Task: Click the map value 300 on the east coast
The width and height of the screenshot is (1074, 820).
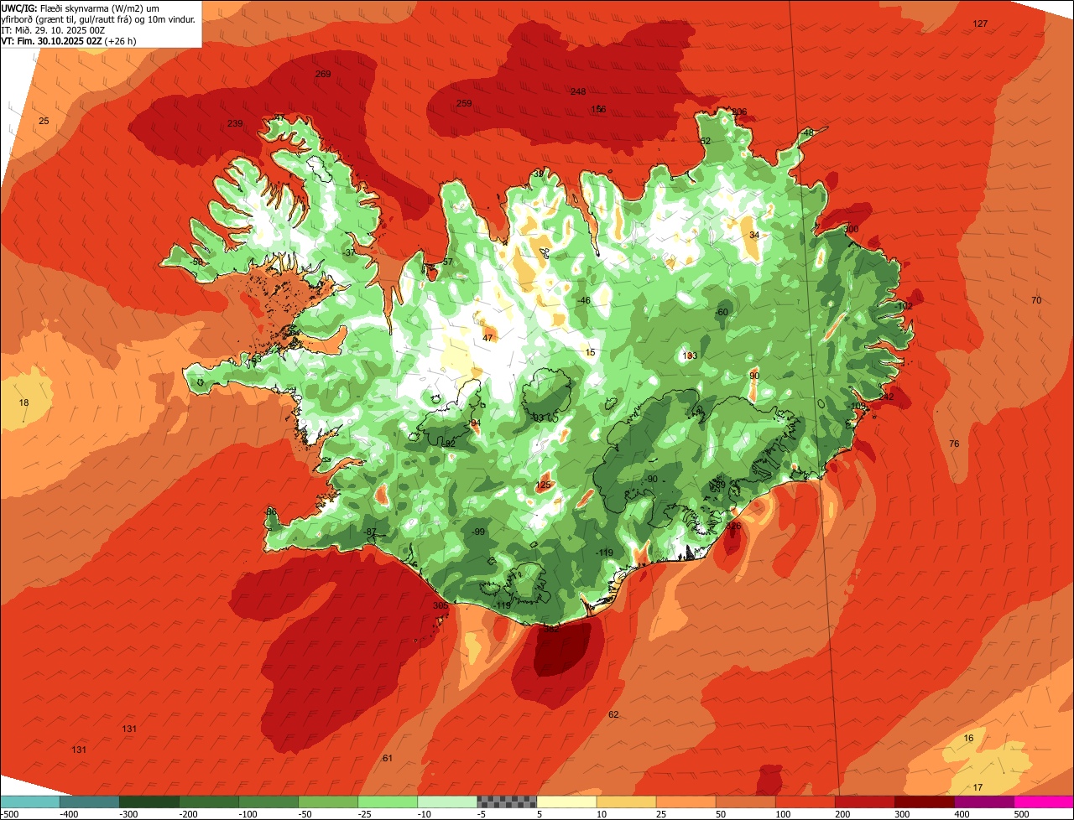Action: pyautogui.click(x=851, y=229)
